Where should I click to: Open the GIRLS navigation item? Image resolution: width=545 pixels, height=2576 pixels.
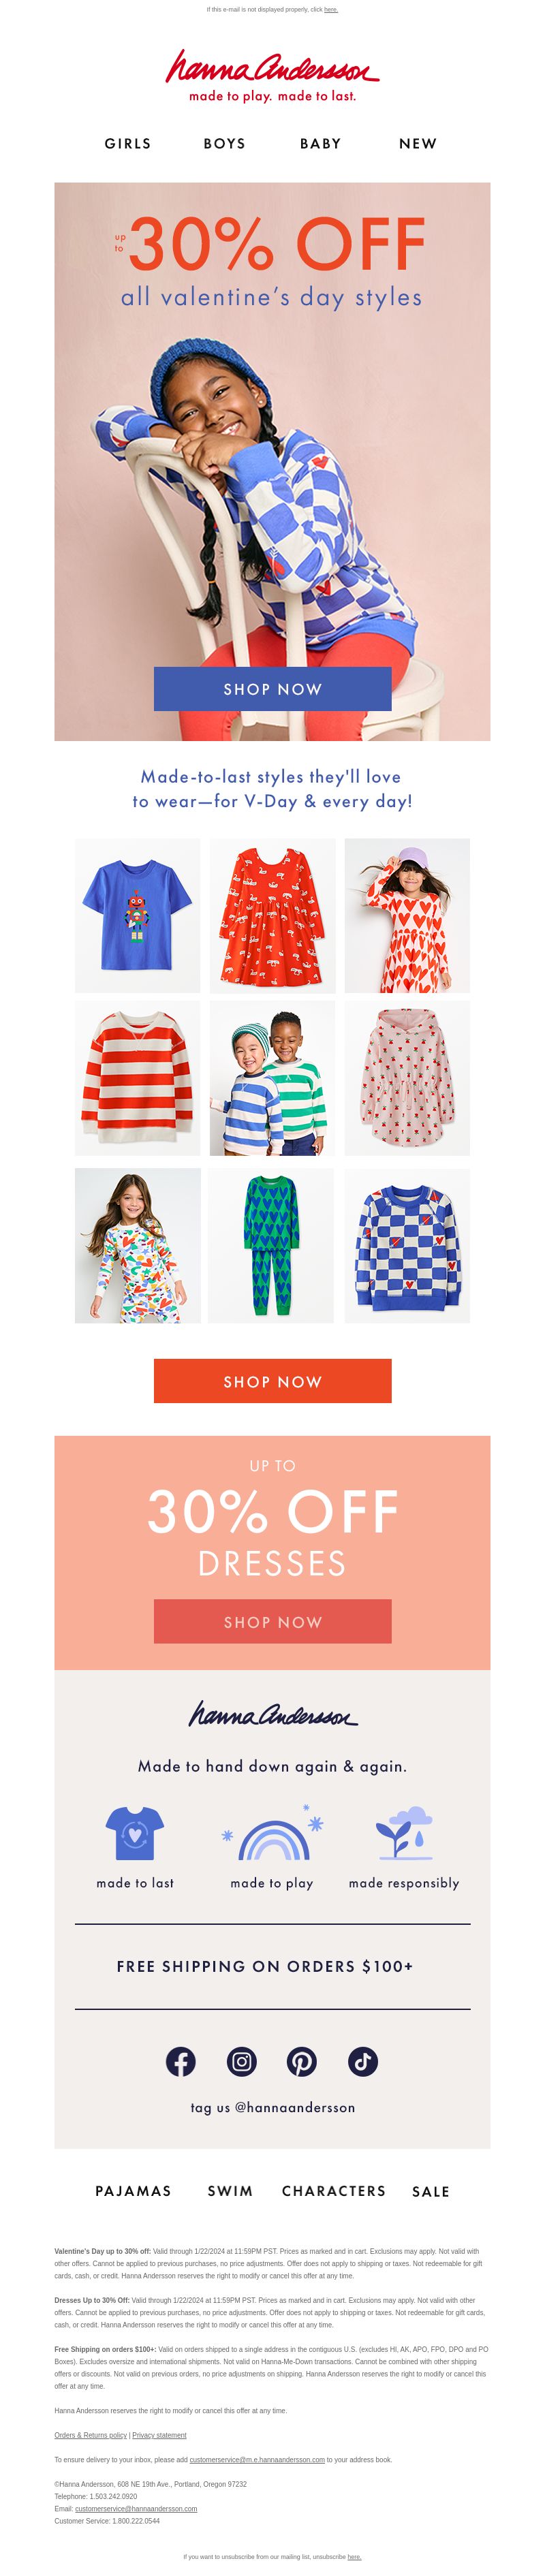pyautogui.click(x=128, y=144)
